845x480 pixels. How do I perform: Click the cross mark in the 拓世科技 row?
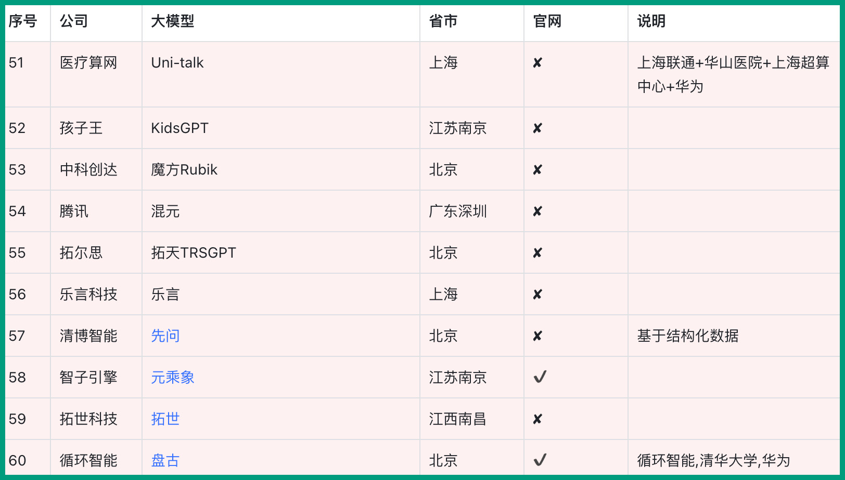pyautogui.click(x=537, y=419)
